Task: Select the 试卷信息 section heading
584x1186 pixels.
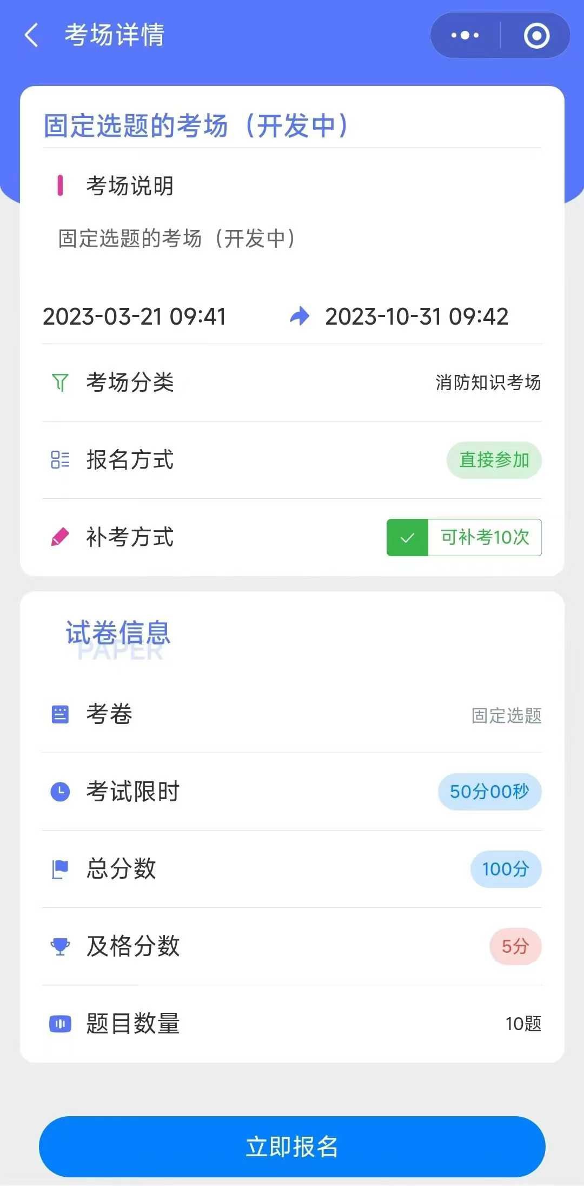Action: 118,633
